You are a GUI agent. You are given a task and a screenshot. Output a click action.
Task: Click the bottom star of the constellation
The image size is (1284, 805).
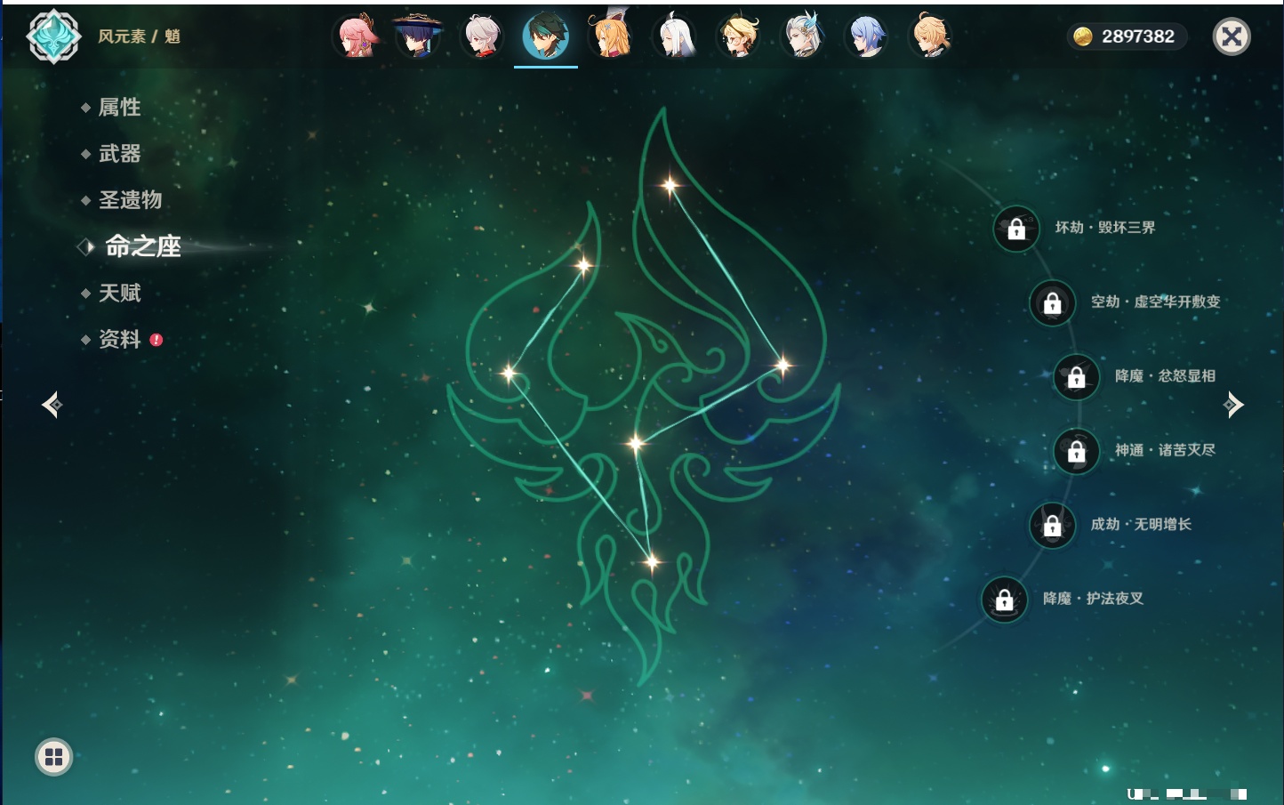point(652,561)
